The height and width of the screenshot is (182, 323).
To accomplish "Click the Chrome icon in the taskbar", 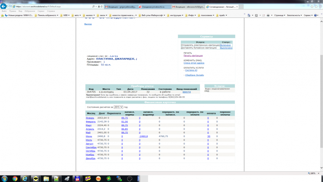I will click(14, 178).
